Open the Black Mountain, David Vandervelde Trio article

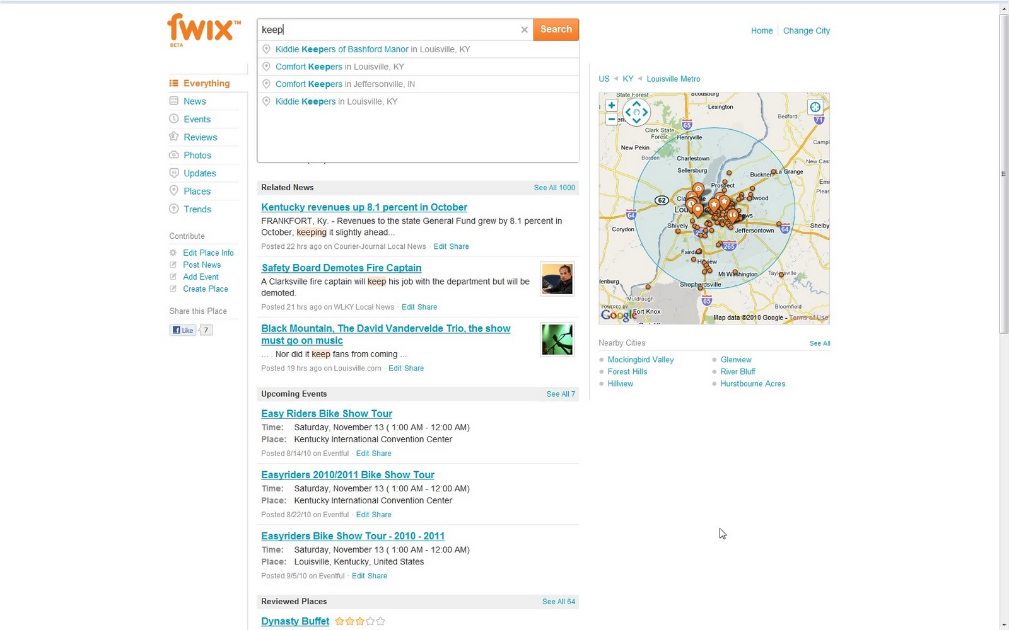pyautogui.click(x=386, y=335)
